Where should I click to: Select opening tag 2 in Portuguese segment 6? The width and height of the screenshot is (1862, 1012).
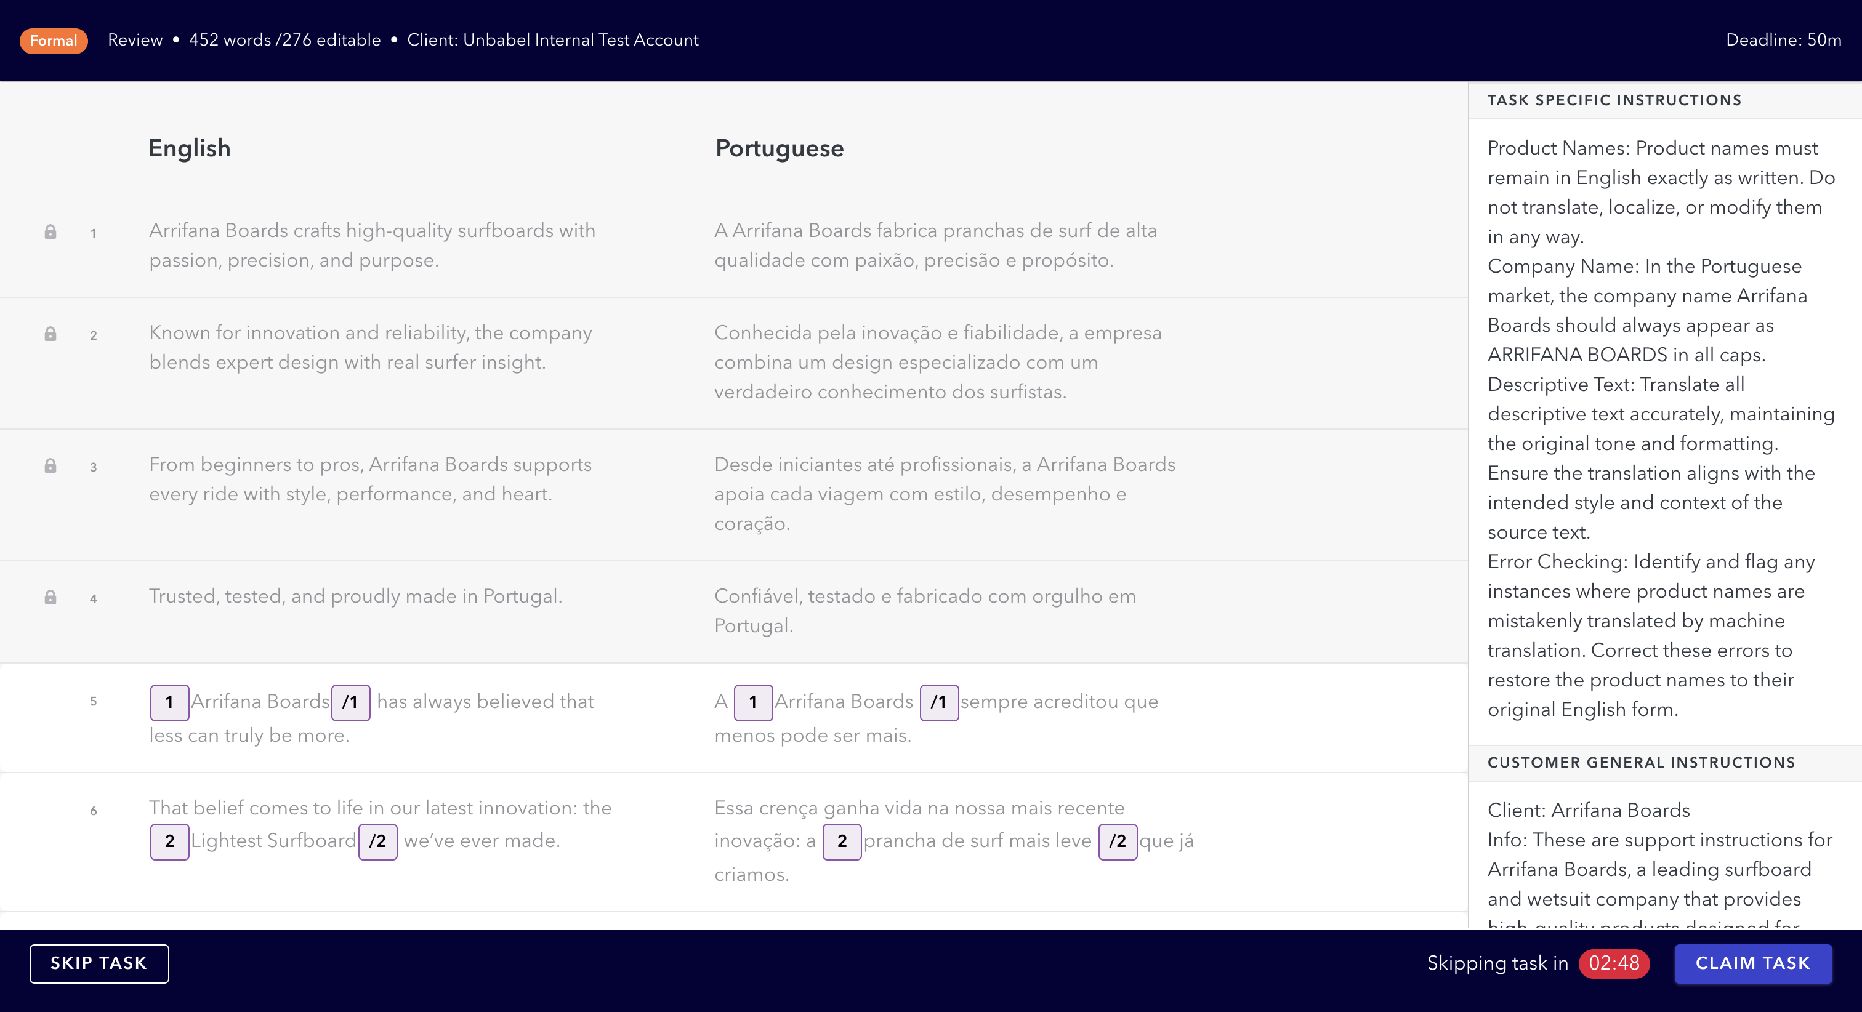[841, 841]
